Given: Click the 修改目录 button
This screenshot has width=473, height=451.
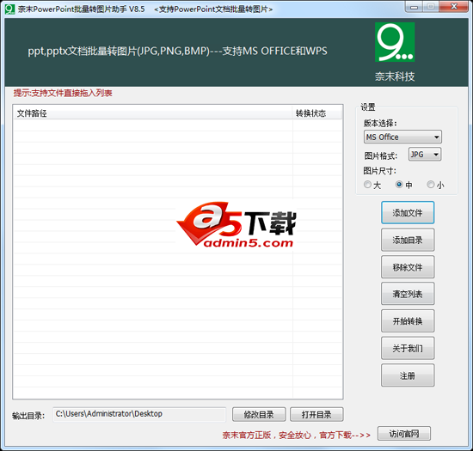Looking at the screenshot, I should click(x=259, y=415).
